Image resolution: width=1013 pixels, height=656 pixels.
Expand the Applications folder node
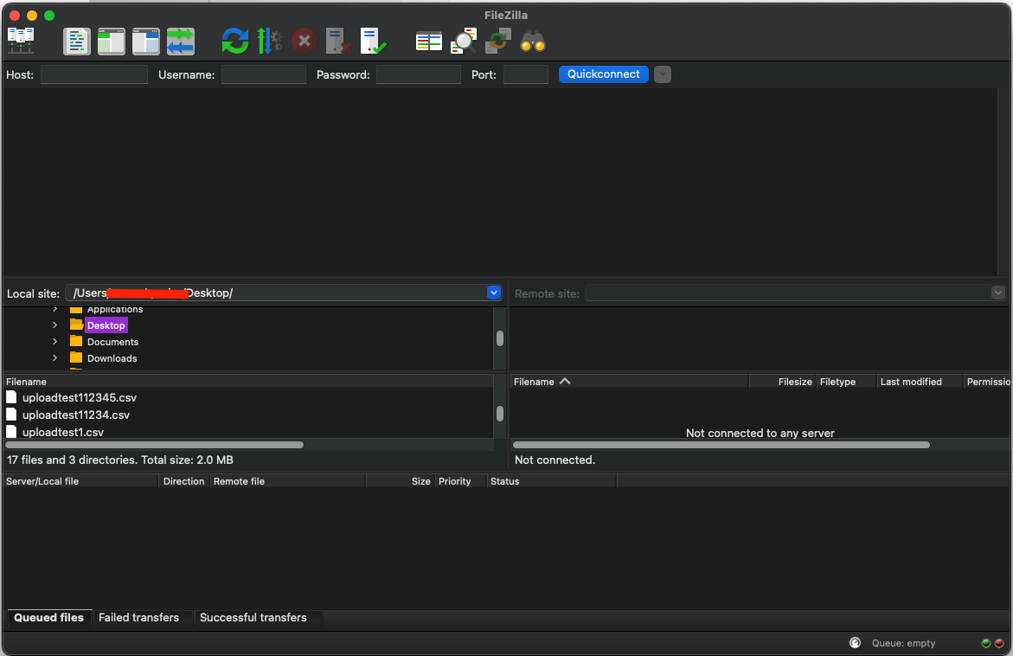click(54, 309)
